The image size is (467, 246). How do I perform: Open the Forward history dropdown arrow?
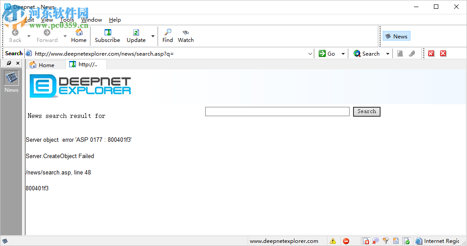coord(65,36)
